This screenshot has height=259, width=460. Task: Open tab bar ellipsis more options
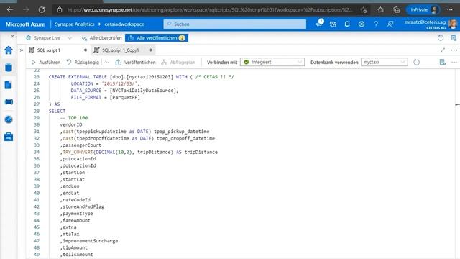pos(454,50)
